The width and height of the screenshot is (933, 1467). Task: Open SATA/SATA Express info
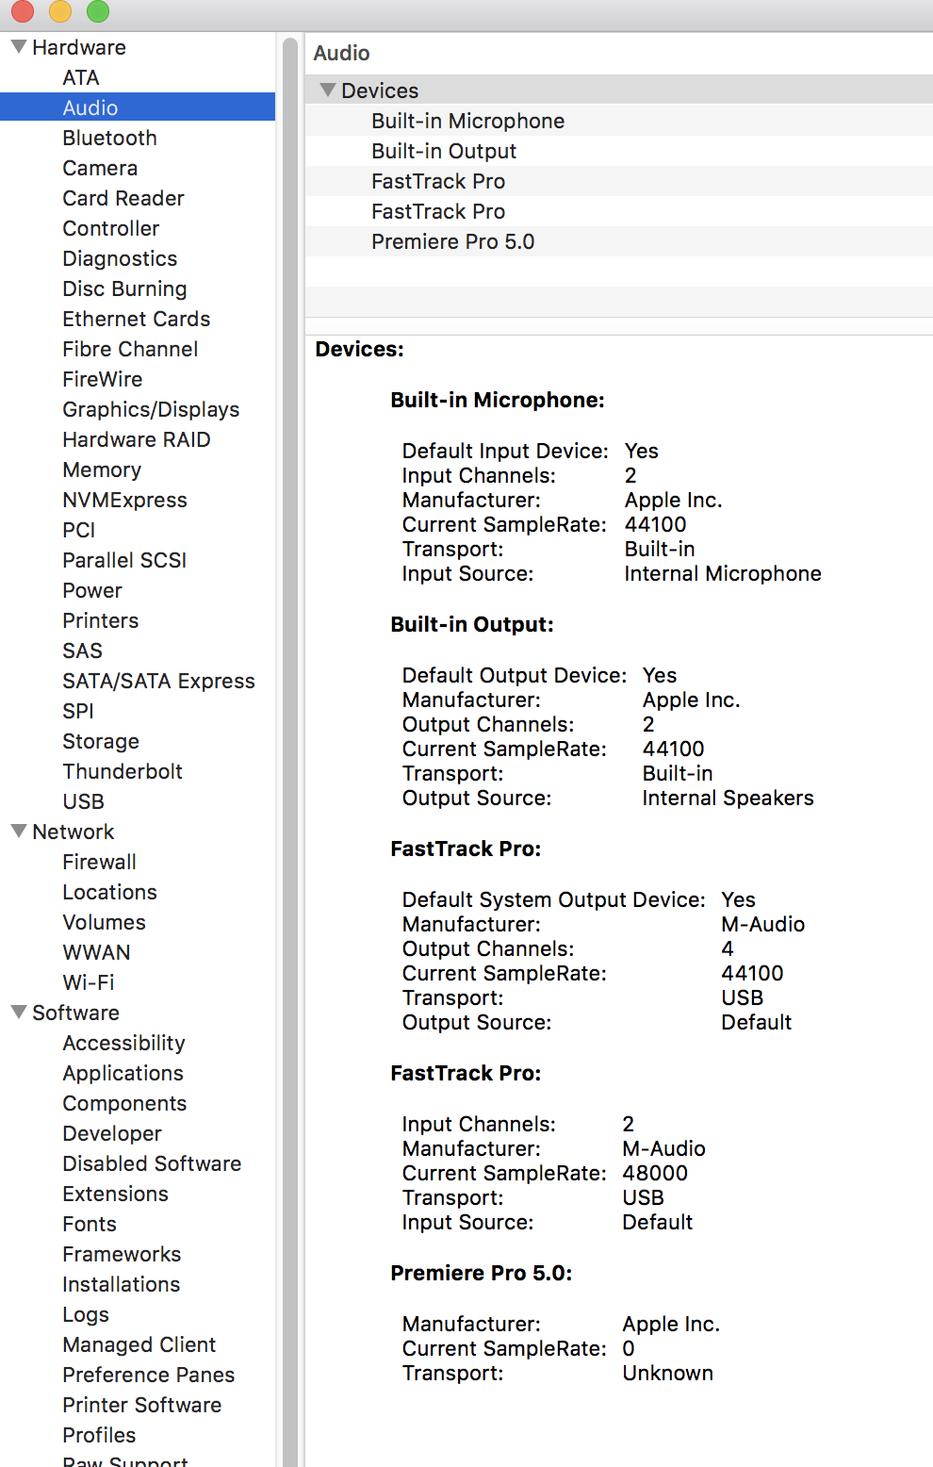[x=158, y=681]
